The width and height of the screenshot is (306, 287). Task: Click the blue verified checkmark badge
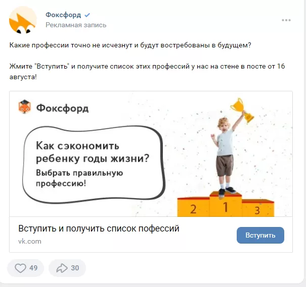pos(87,15)
